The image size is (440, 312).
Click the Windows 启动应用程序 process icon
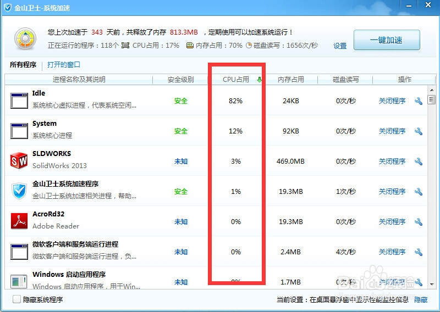[x=19, y=281]
